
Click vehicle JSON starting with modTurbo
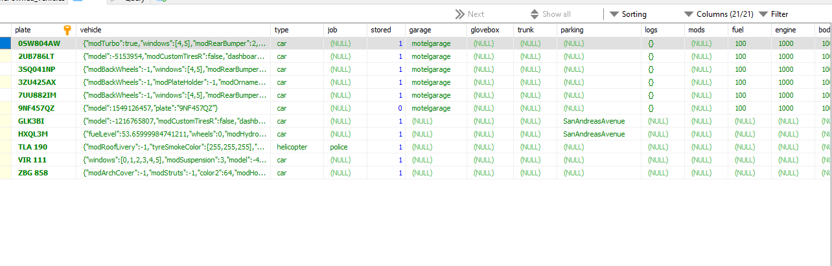coord(173,43)
